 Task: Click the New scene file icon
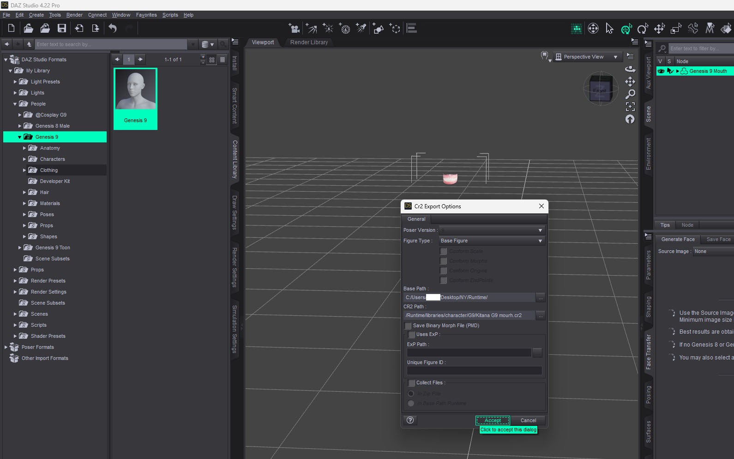pos(11,29)
